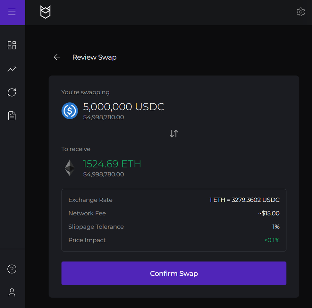312x308 pixels.
Task: Click the USDC coin icon
Action: (70, 111)
